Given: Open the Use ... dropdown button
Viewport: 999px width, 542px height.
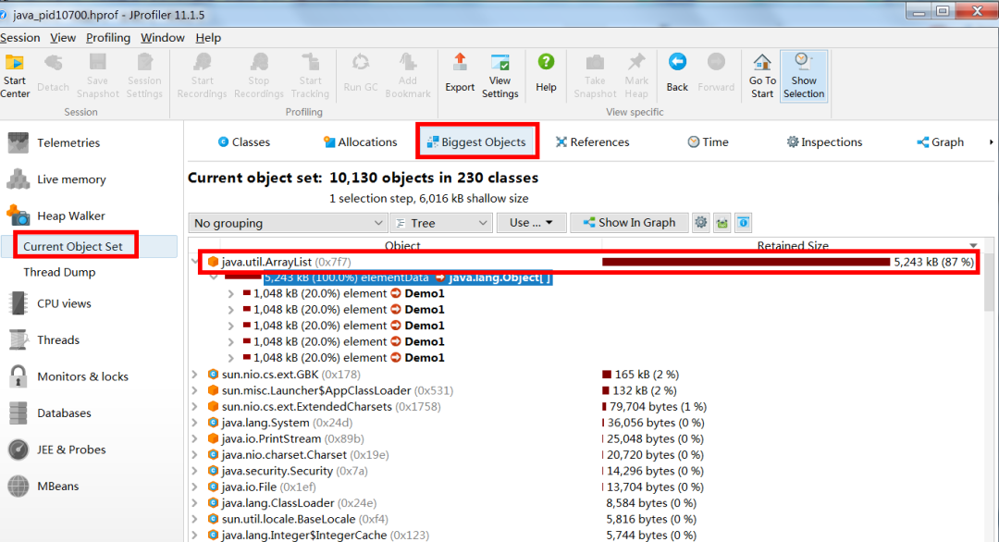Looking at the screenshot, I should [x=531, y=223].
